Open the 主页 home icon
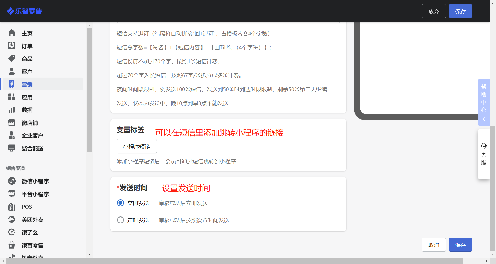 12,33
